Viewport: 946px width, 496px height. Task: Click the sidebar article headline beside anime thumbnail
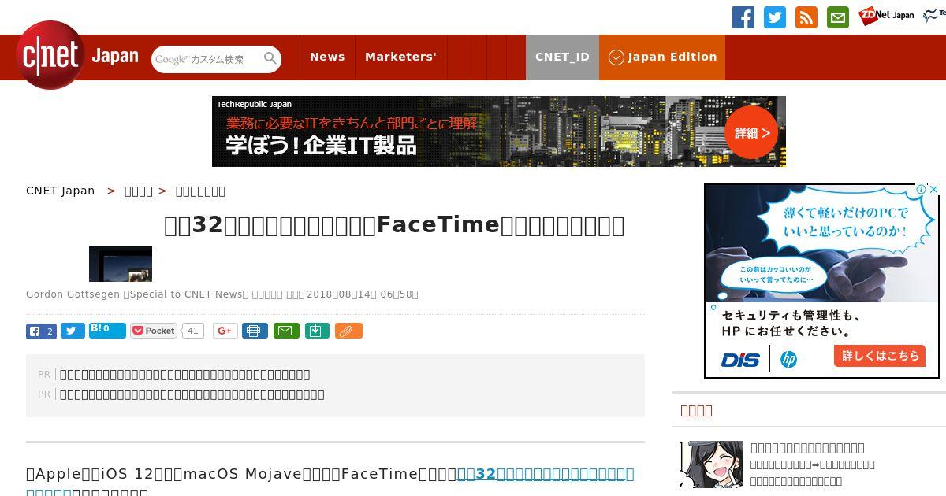click(808, 448)
